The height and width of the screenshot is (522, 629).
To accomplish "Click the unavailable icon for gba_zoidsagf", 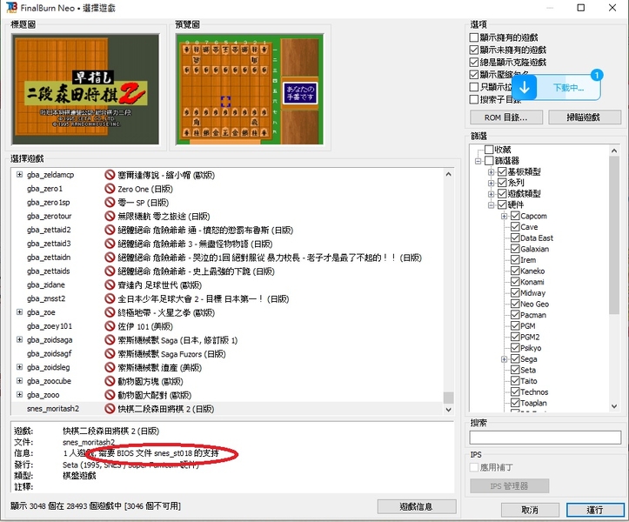I will pyautogui.click(x=110, y=353).
